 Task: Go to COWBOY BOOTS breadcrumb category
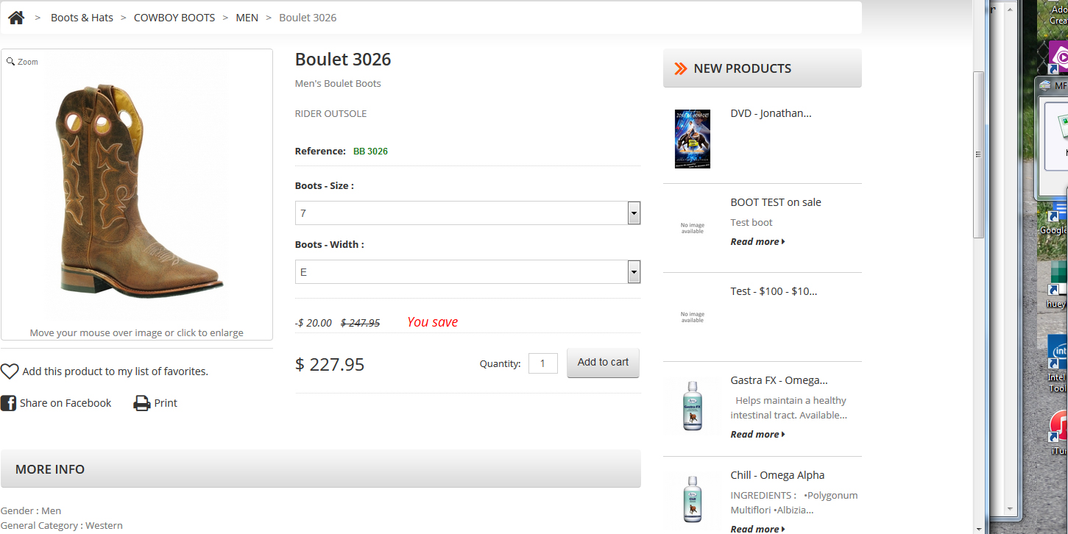(174, 18)
